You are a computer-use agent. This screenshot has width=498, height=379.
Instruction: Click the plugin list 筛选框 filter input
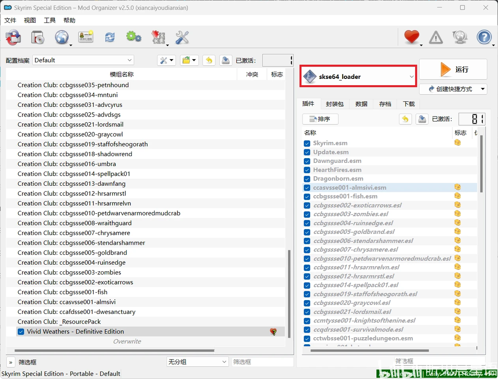440,361
